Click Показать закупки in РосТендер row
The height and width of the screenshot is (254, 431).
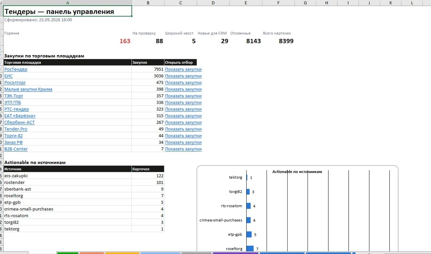pyautogui.click(x=183, y=69)
